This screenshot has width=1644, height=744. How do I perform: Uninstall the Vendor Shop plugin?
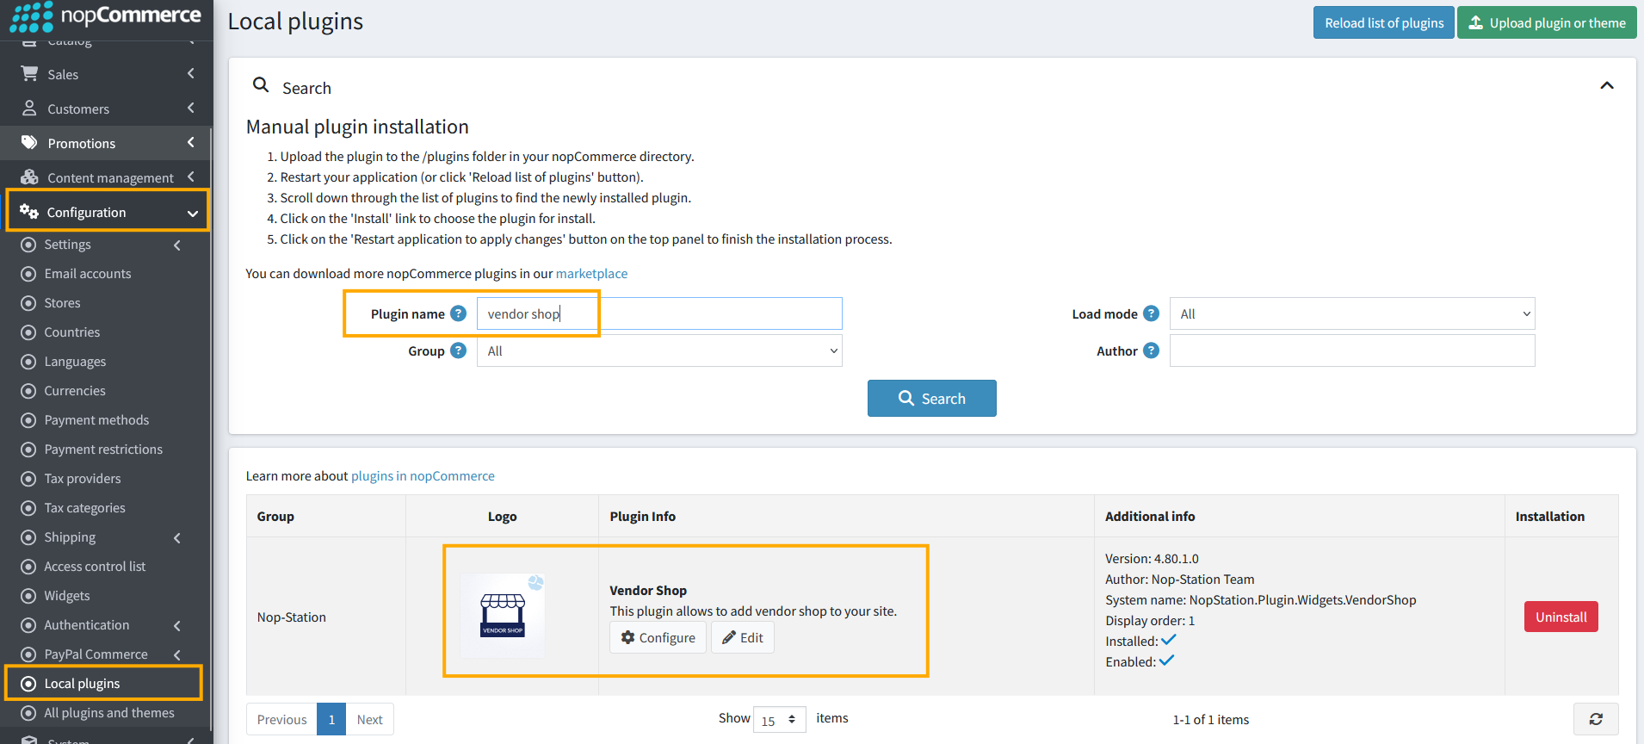click(x=1561, y=617)
